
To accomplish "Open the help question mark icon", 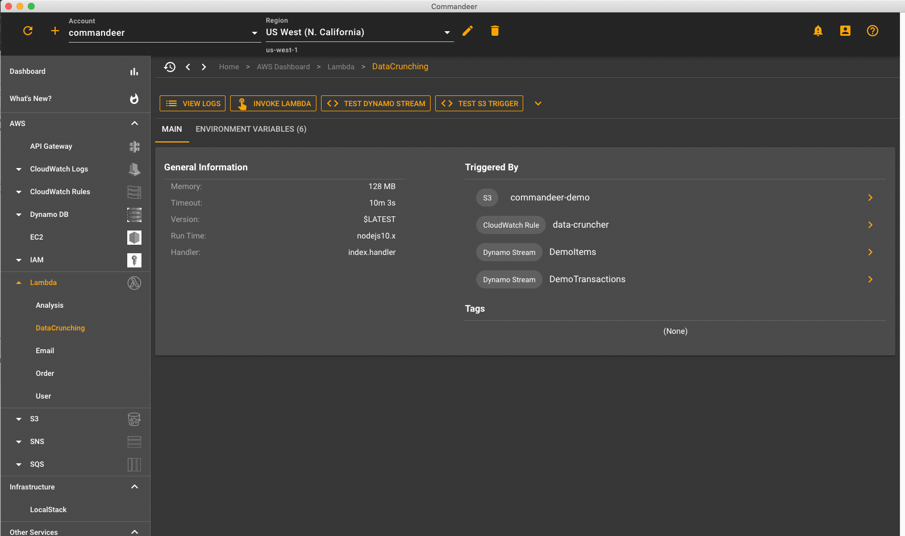I will pyautogui.click(x=873, y=31).
